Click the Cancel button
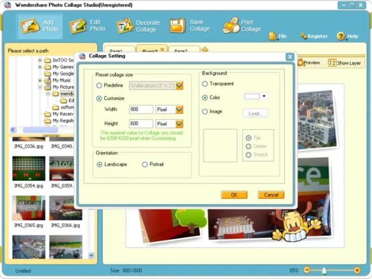The image size is (372, 279). coord(271,195)
